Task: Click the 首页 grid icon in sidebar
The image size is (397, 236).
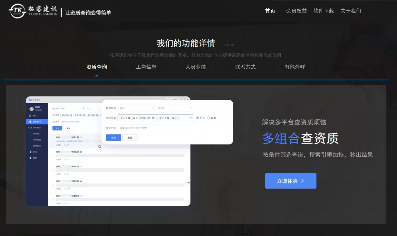Action: [31, 115]
